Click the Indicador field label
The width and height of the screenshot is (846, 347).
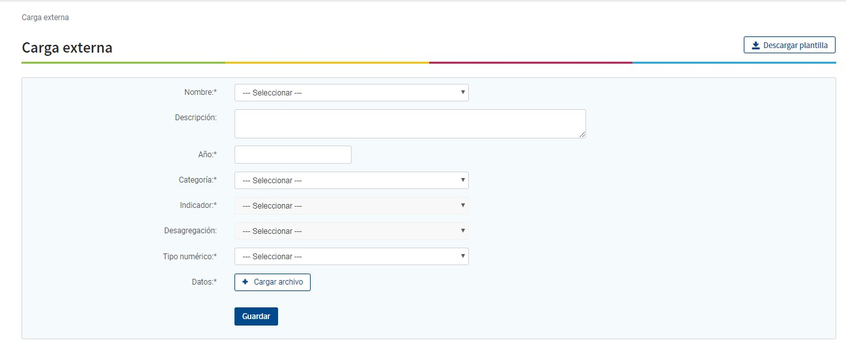198,205
